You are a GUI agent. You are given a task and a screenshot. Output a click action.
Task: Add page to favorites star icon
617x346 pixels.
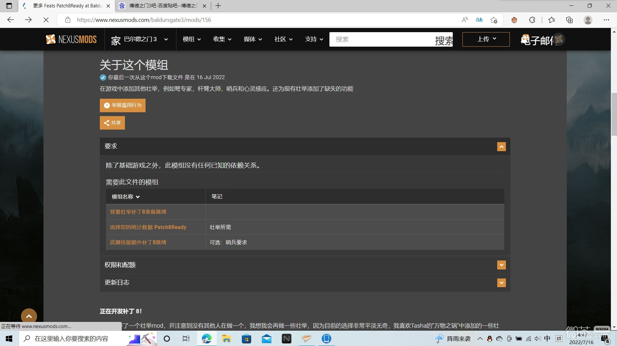click(x=494, y=20)
